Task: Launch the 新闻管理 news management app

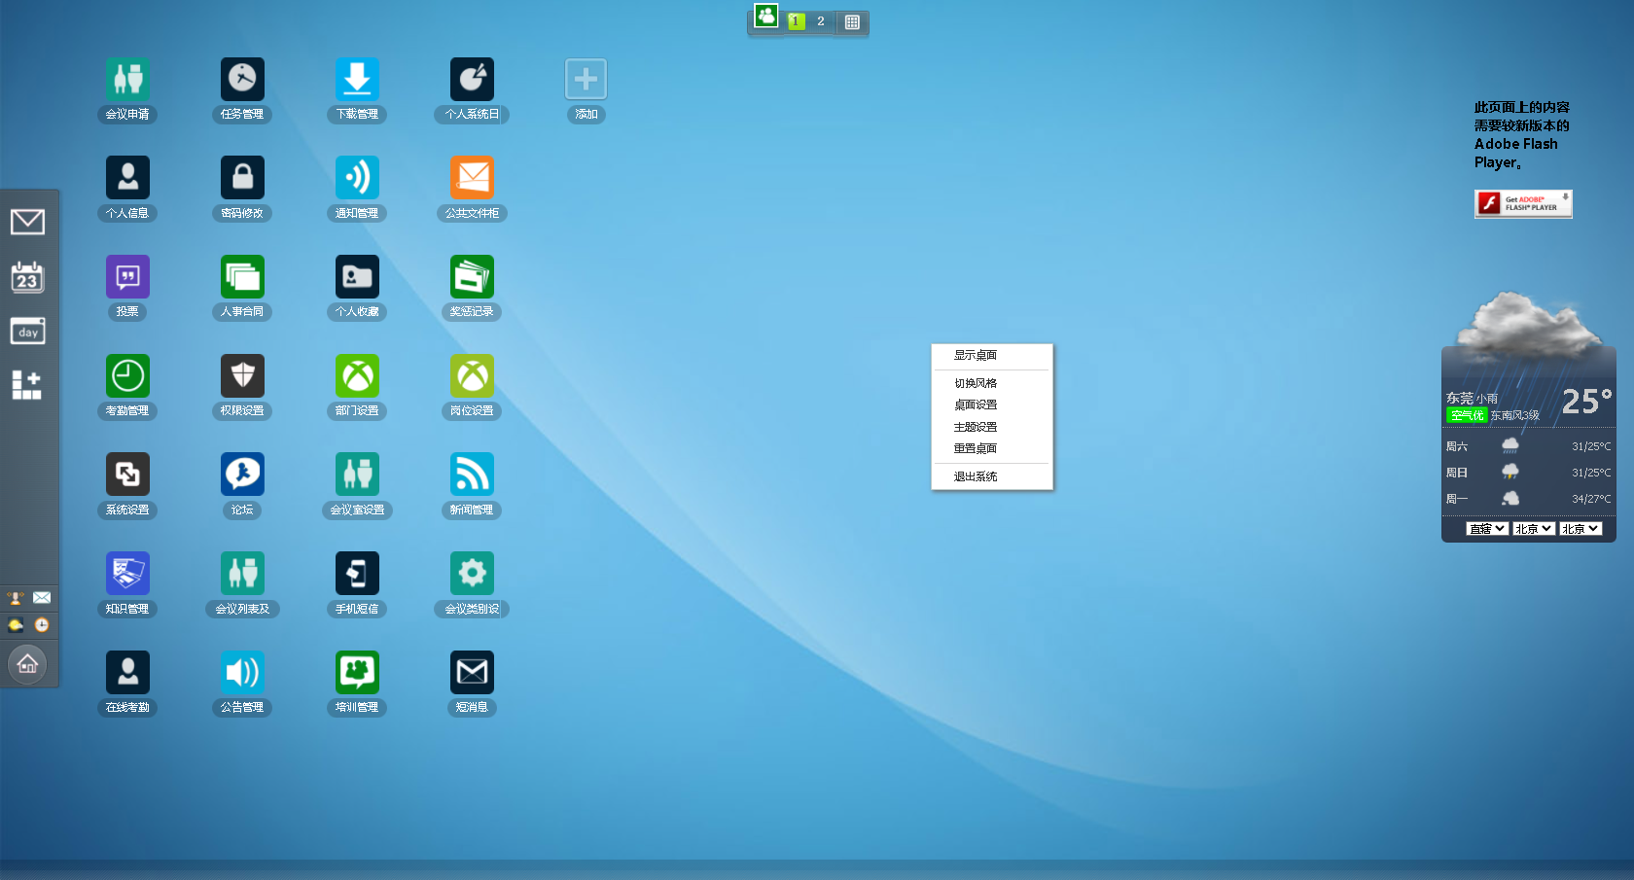Action: (472, 475)
